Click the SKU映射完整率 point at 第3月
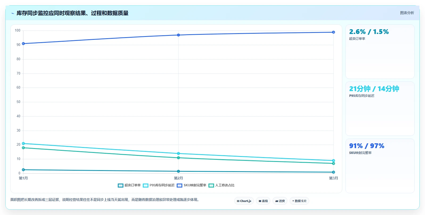The width and height of the screenshot is (425, 215). [333, 32]
